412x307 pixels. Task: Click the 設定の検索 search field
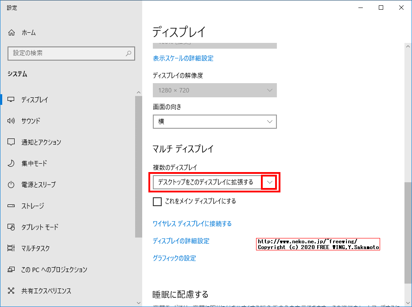pos(71,53)
